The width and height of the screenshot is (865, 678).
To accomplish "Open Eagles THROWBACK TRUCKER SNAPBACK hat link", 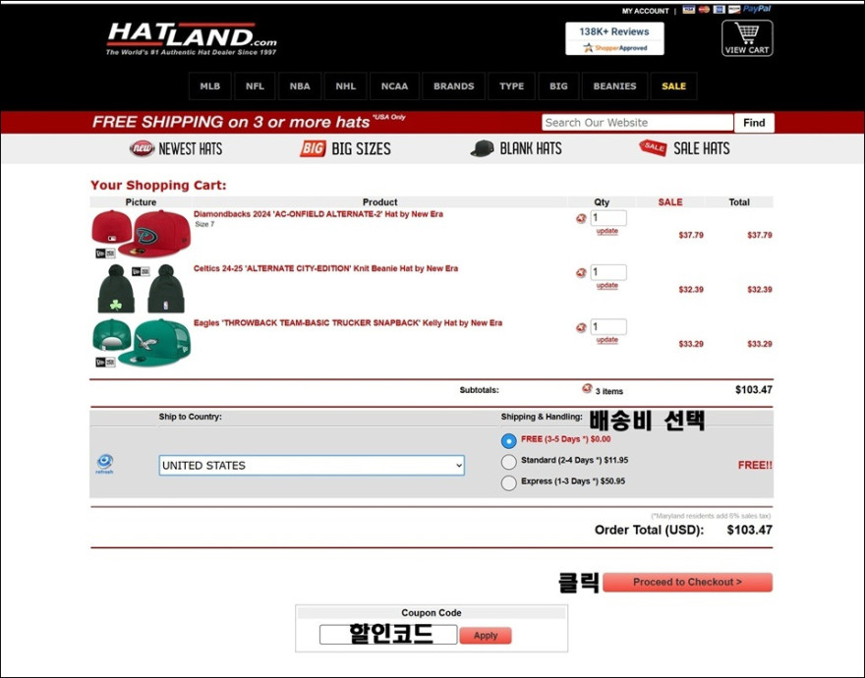I will [x=348, y=322].
